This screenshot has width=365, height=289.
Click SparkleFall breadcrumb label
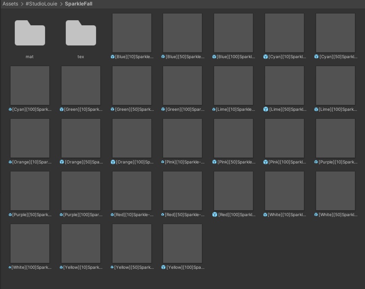[78, 4]
